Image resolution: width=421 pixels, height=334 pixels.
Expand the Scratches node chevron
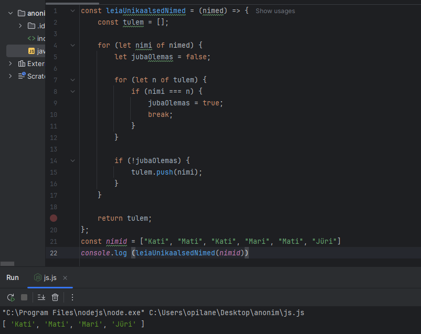[10, 76]
